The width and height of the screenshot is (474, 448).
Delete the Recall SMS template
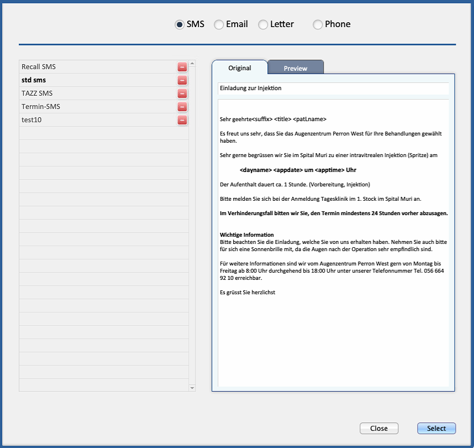click(182, 67)
